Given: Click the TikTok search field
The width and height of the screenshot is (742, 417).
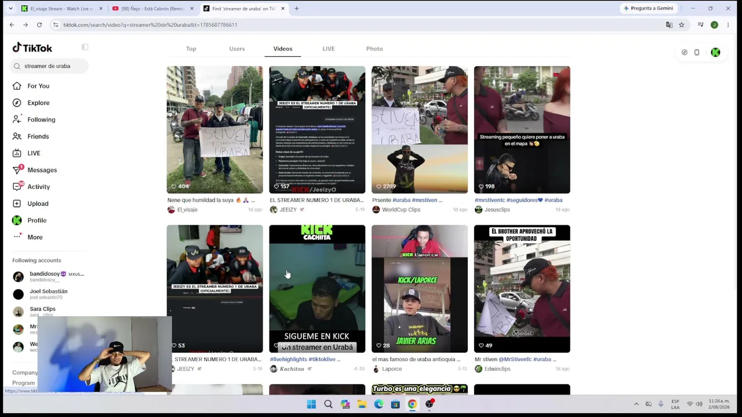Looking at the screenshot, I should point(49,66).
